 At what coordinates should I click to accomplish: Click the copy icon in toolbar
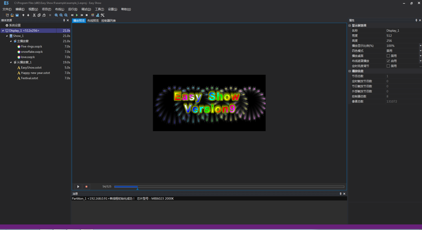[x=39, y=15]
